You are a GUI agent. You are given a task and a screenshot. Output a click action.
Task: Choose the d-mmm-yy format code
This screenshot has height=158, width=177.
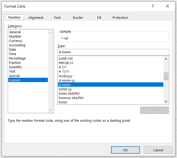(x=67, y=80)
